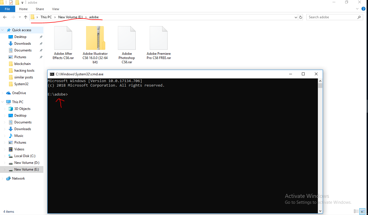Click the Back navigation arrow
This screenshot has height=215, width=368.
(5, 17)
